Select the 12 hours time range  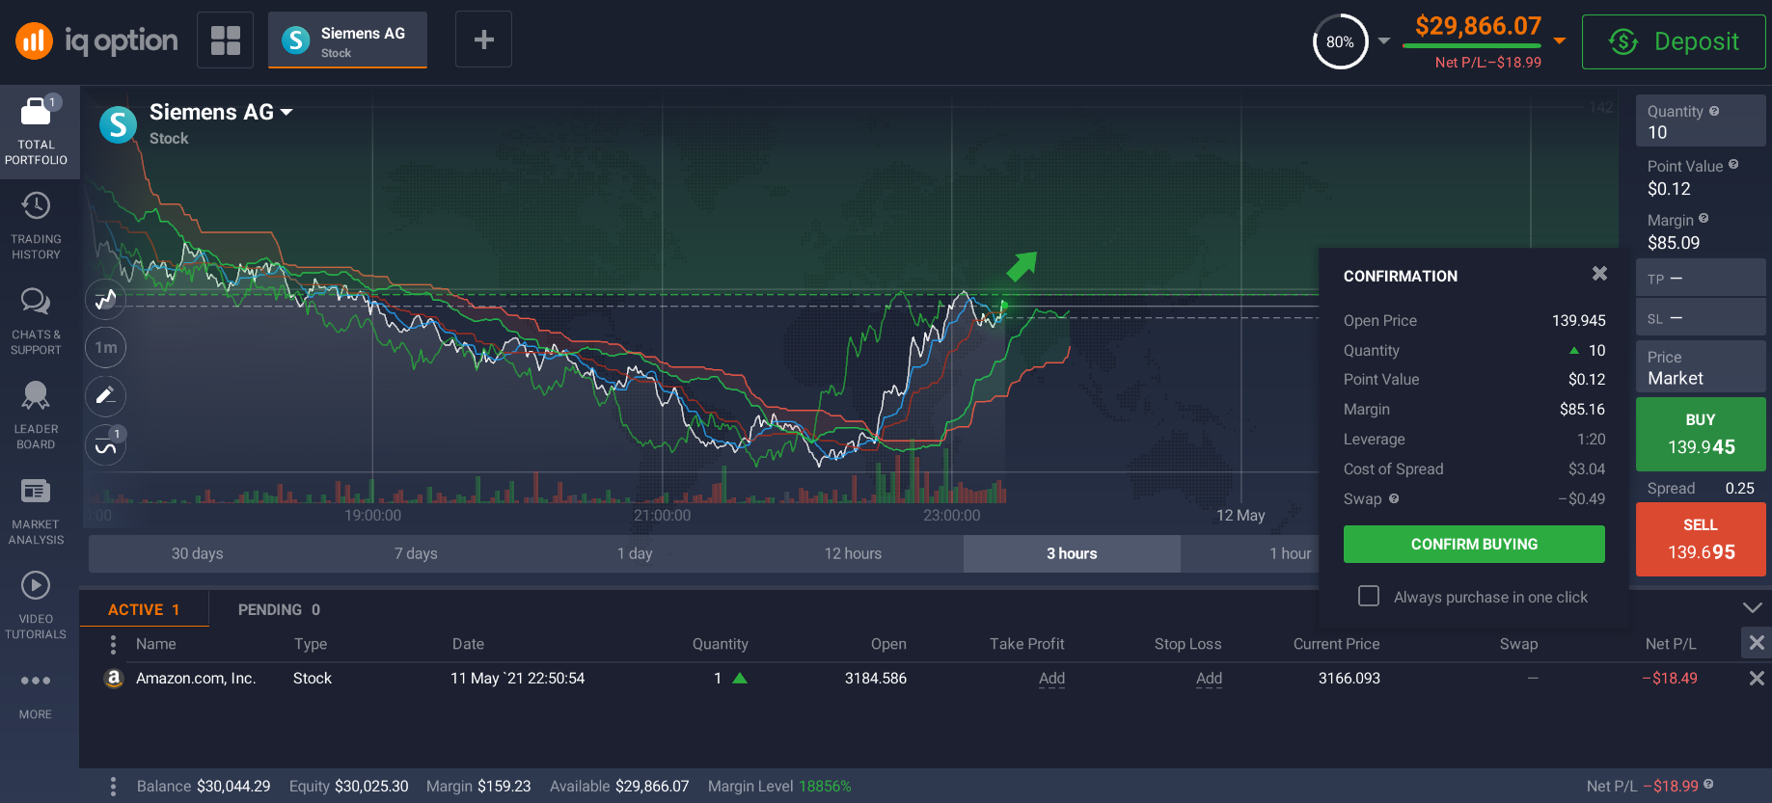pos(853,553)
